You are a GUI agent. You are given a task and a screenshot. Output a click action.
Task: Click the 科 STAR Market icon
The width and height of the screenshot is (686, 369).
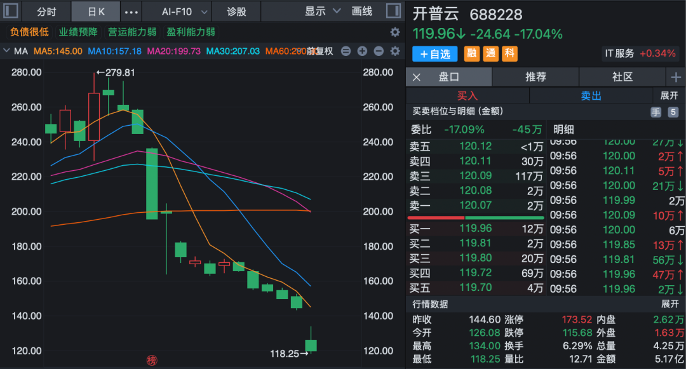[x=509, y=53]
